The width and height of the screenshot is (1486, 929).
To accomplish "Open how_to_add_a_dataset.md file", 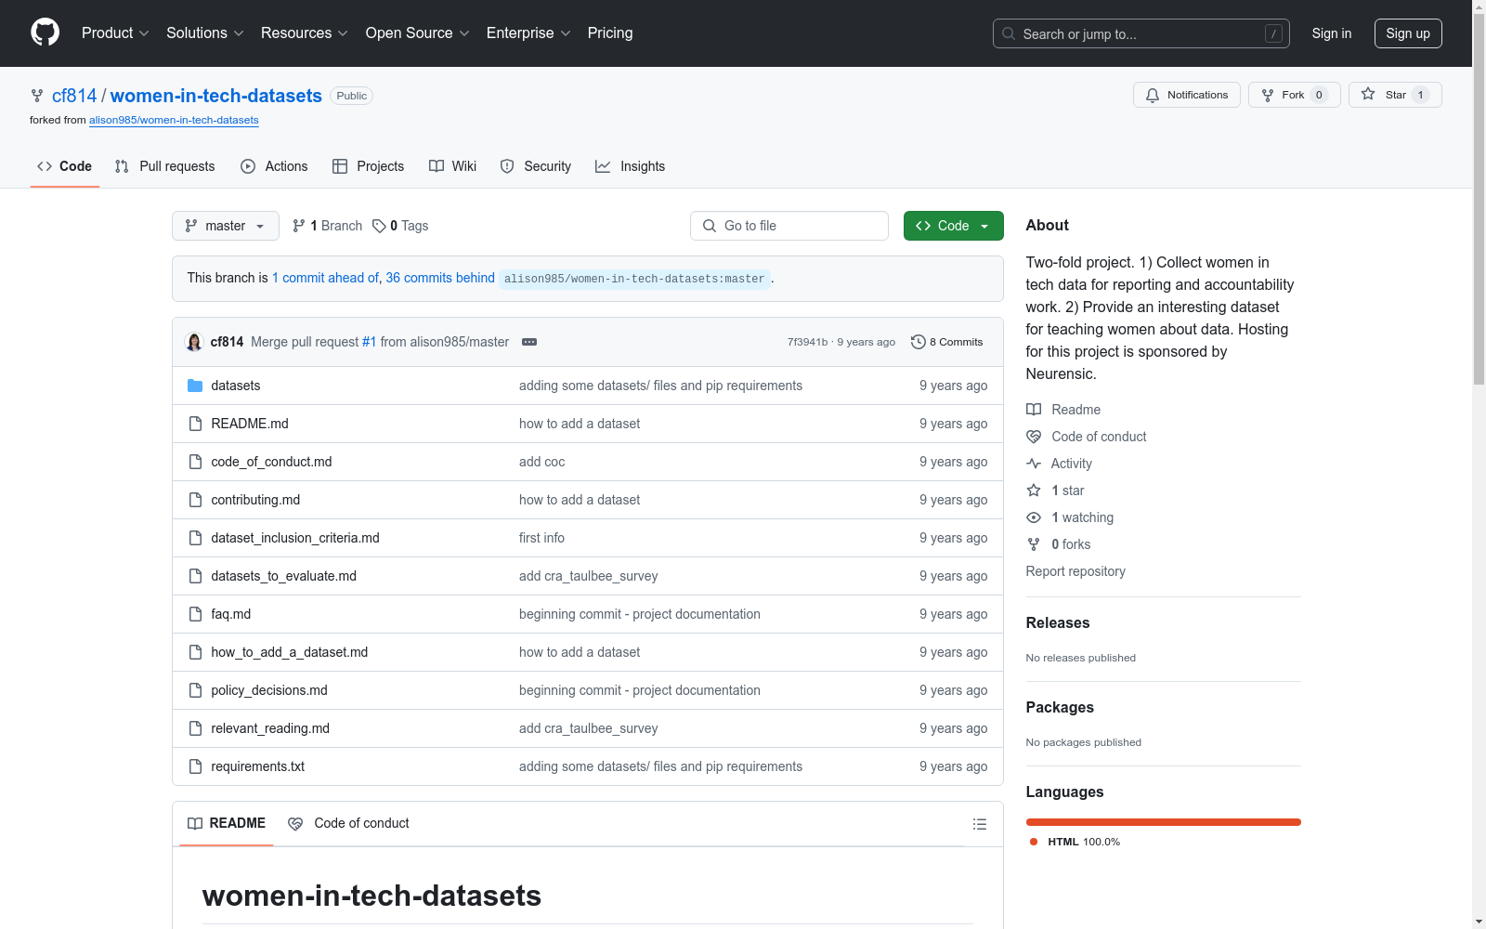I will (290, 652).
